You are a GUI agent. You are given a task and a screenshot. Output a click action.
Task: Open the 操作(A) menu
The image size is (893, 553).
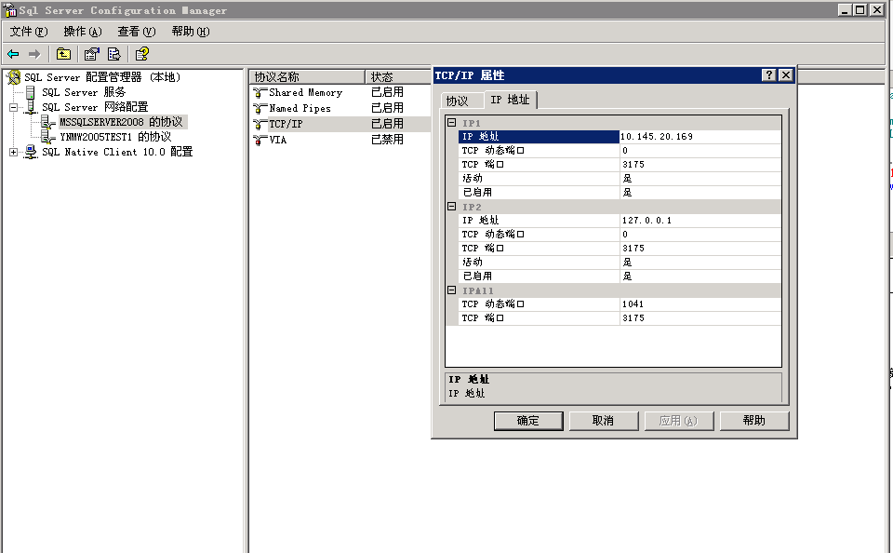(x=83, y=32)
